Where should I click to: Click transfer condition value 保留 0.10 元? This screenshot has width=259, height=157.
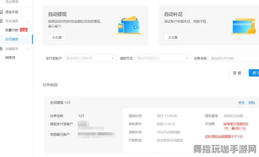[x=166, y=124]
